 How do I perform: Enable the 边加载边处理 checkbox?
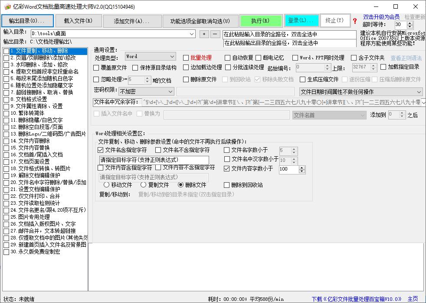tap(186, 67)
